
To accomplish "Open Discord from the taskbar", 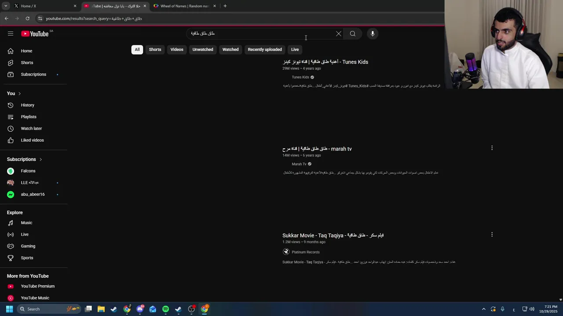I will click(x=140, y=309).
